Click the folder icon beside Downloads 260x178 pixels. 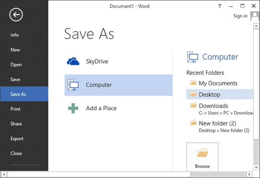click(193, 105)
